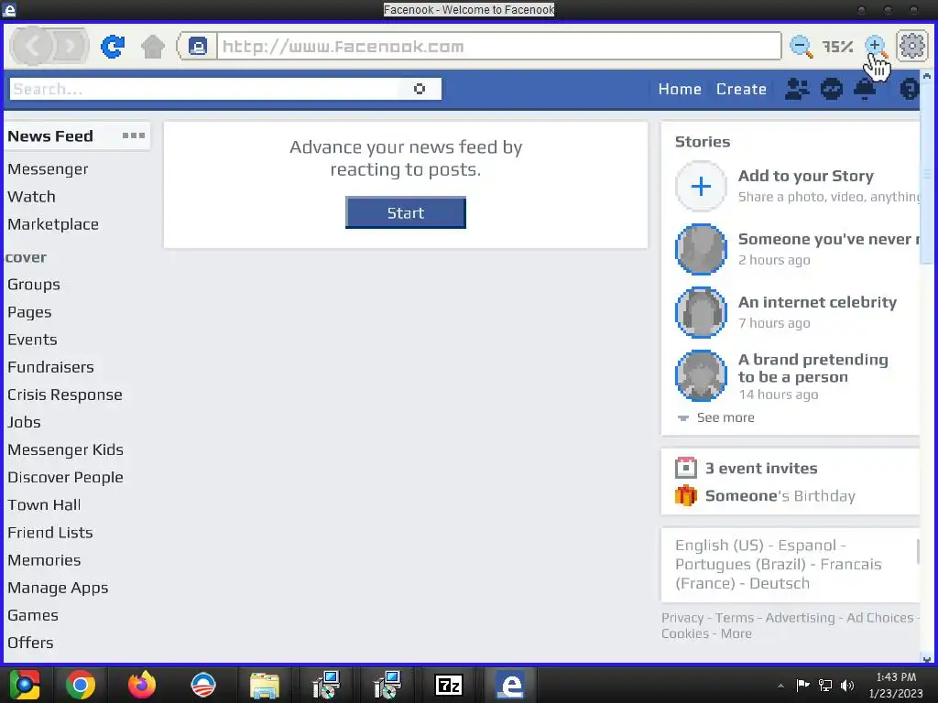Click the page vertical scrollbar thumb

point(926,174)
